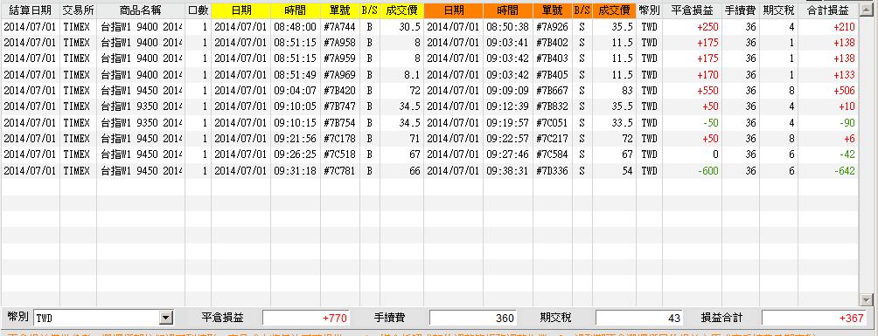Open the 幣別 TWD currency dropdown
The width and height of the screenshot is (878, 336).
[x=166, y=319]
